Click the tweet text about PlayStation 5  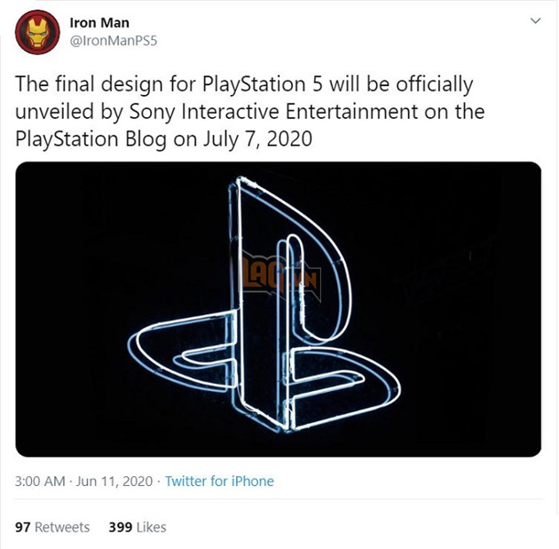(x=249, y=112)
